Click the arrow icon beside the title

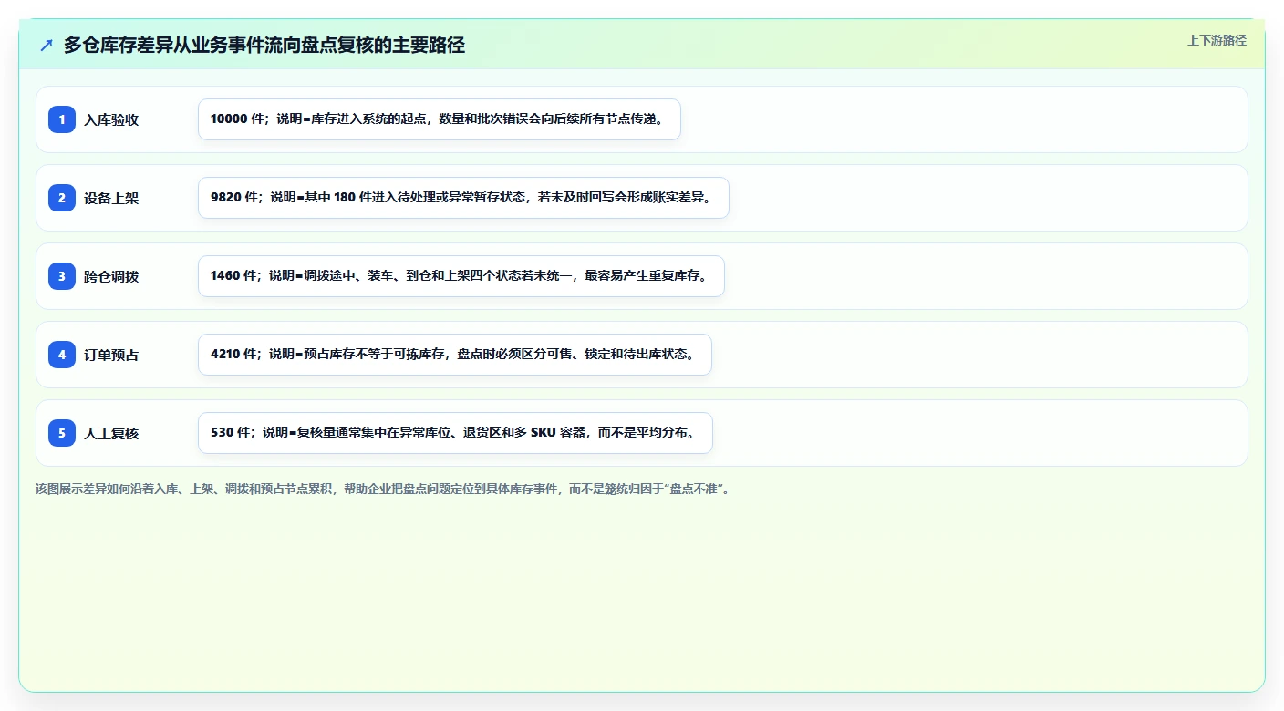point(47,45)
